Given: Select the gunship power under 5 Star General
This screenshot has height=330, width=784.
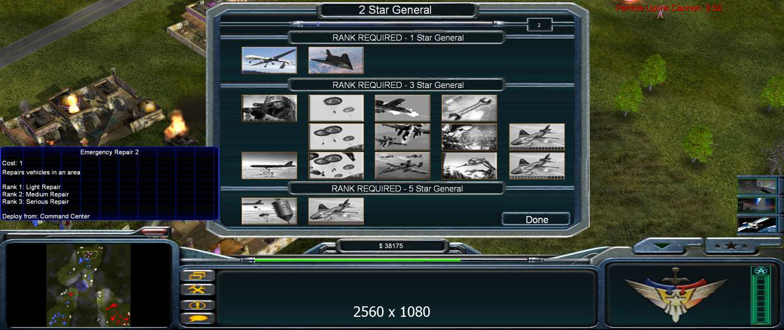Looking at the screenshot, I should click(336, 211).
